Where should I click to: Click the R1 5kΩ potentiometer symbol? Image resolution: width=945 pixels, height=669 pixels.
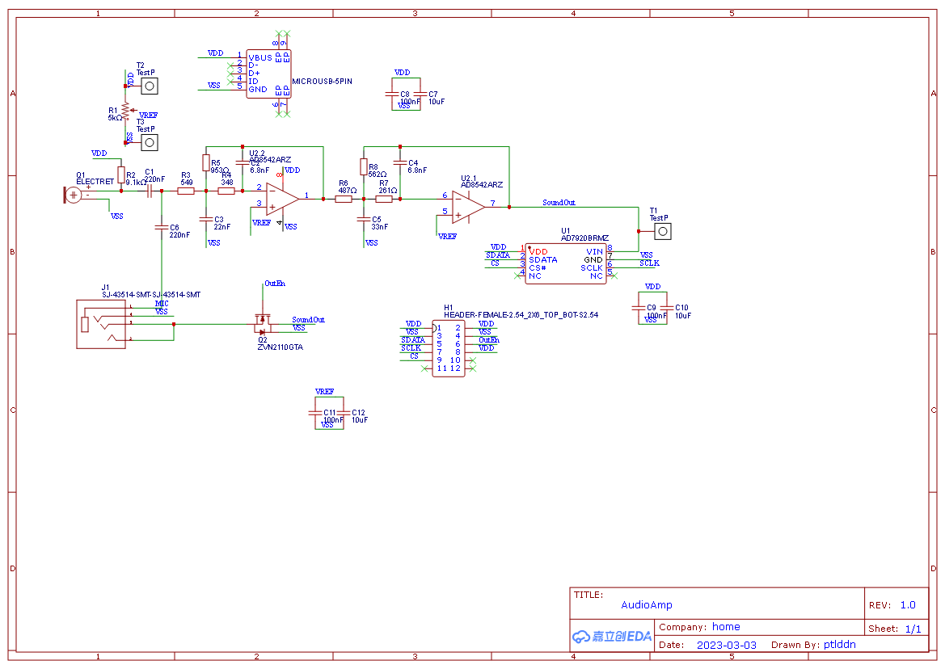[126, 111]
